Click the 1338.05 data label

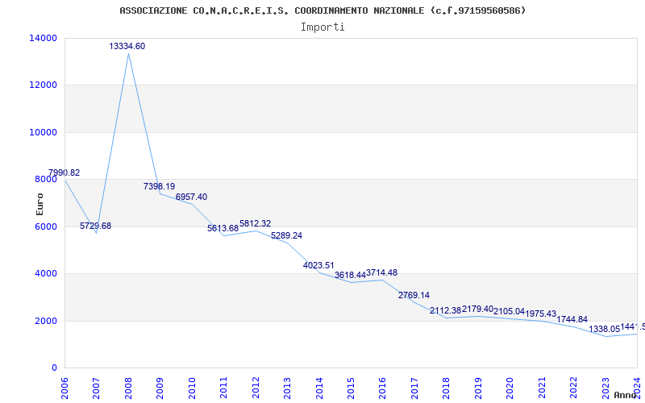604,329
